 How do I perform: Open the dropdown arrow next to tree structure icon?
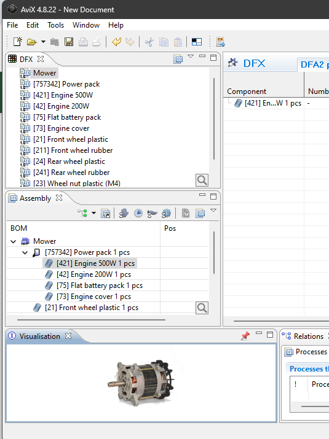pos(93,213)
